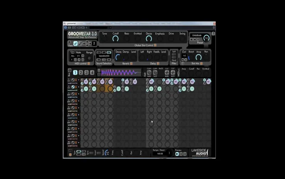285x179 pixels.
Task: Select the second grey view mode icon
Action: coord(80,44)
